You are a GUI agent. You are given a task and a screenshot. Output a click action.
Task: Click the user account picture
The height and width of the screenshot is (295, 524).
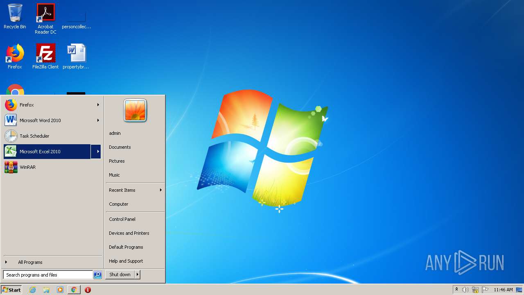(135, 111)
